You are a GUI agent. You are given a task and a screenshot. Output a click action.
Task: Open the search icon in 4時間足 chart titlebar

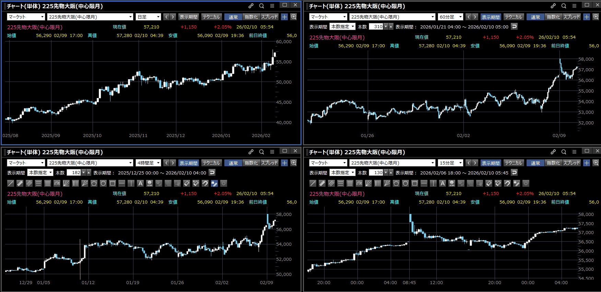(261, 152)
